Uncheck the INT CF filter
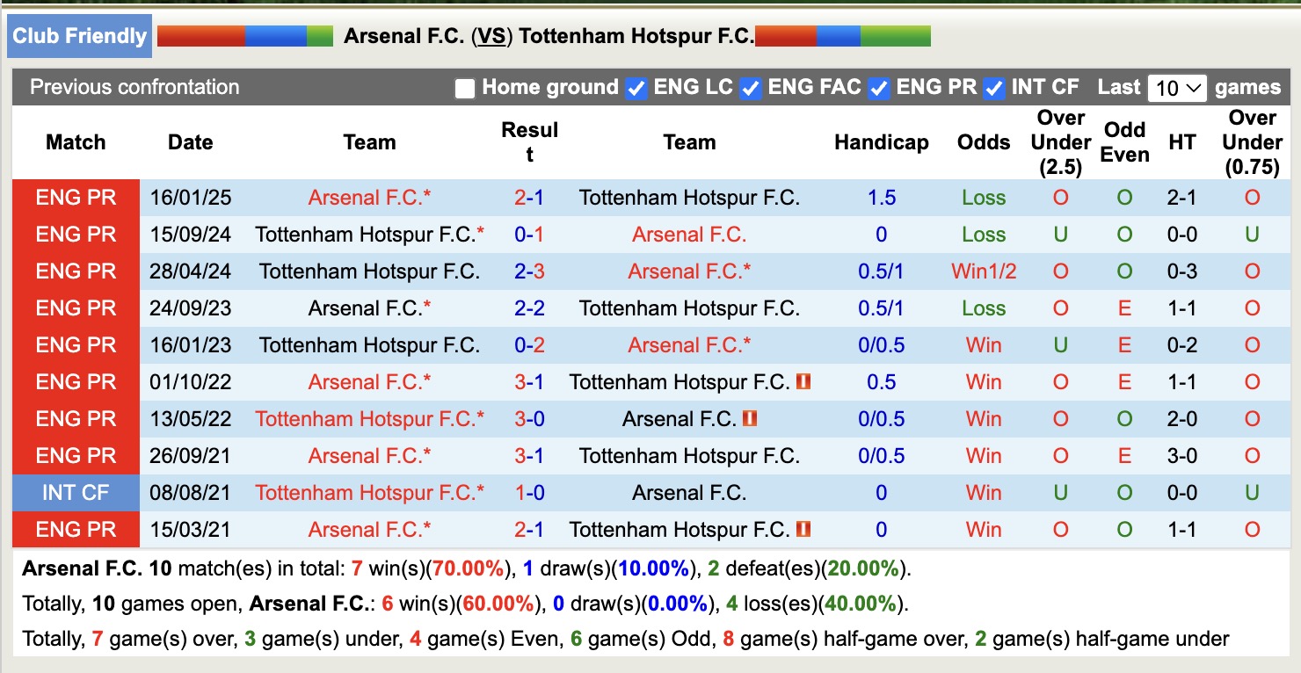The height and width of the screenshot is (673, 1301). click(994, 88)
